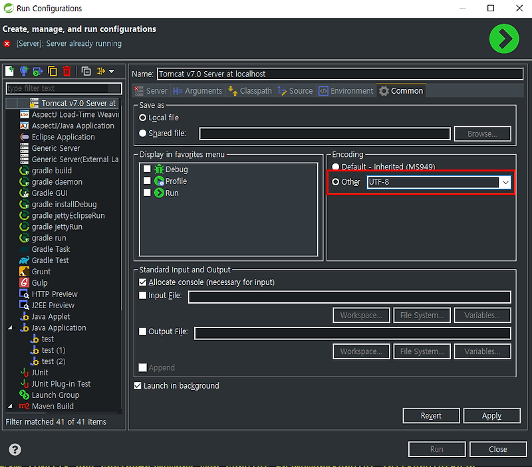This screenshot has width=532, height=467.
Task: Open the Help question mark icon
Action: pos(15,449)
